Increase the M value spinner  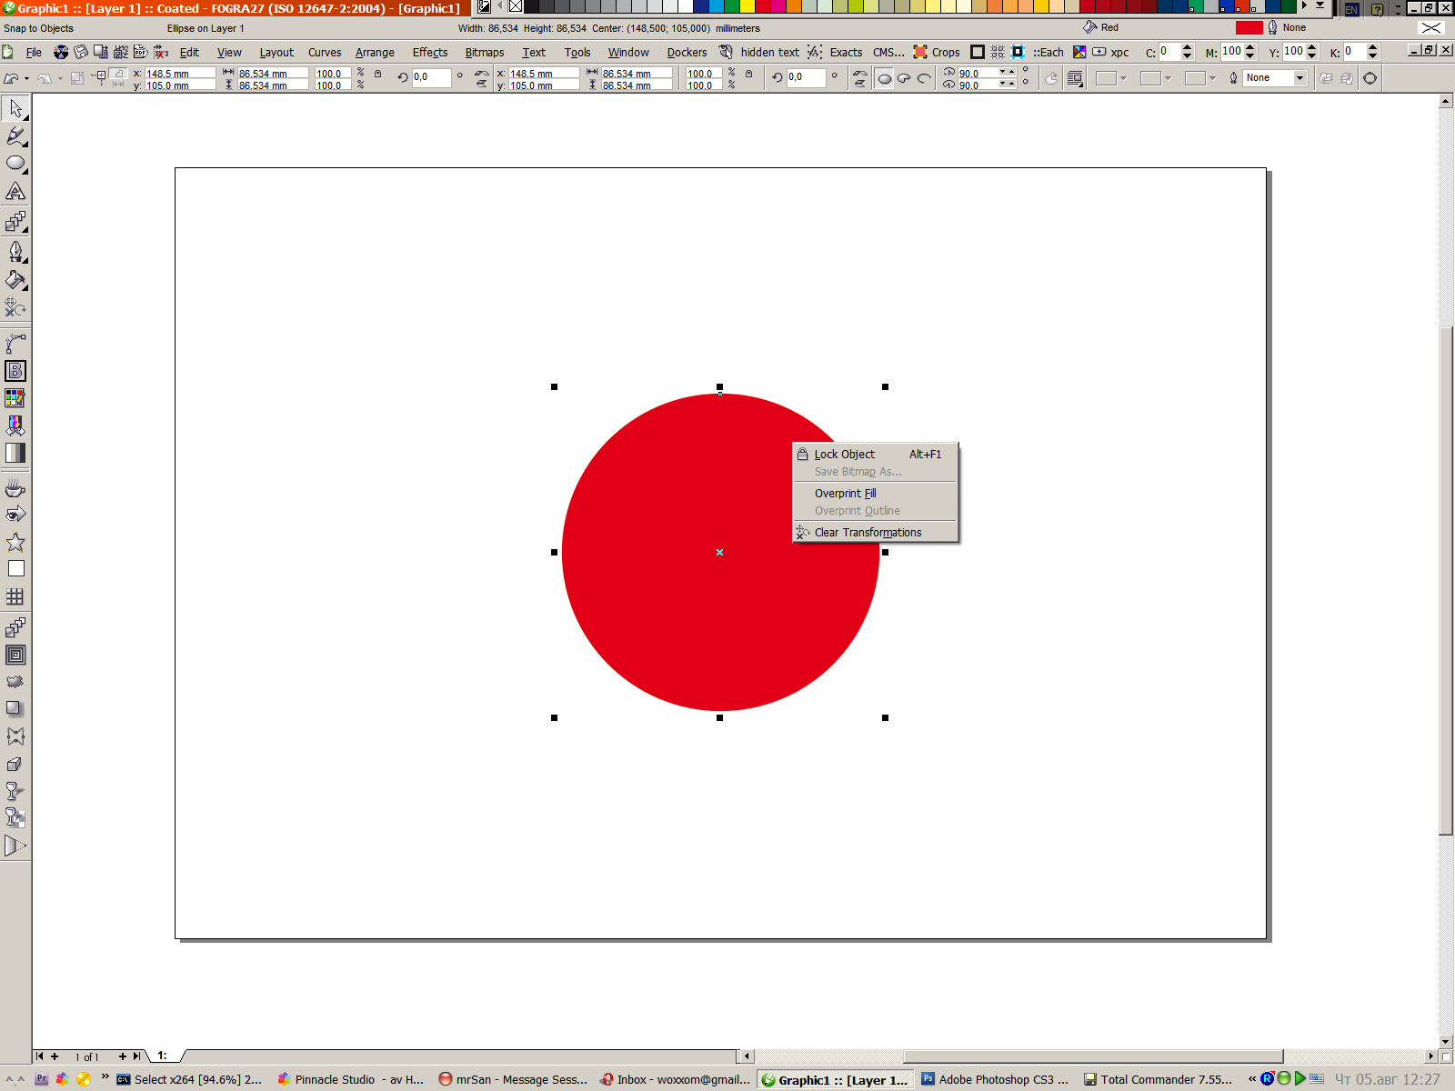(x=1250, y=47)
